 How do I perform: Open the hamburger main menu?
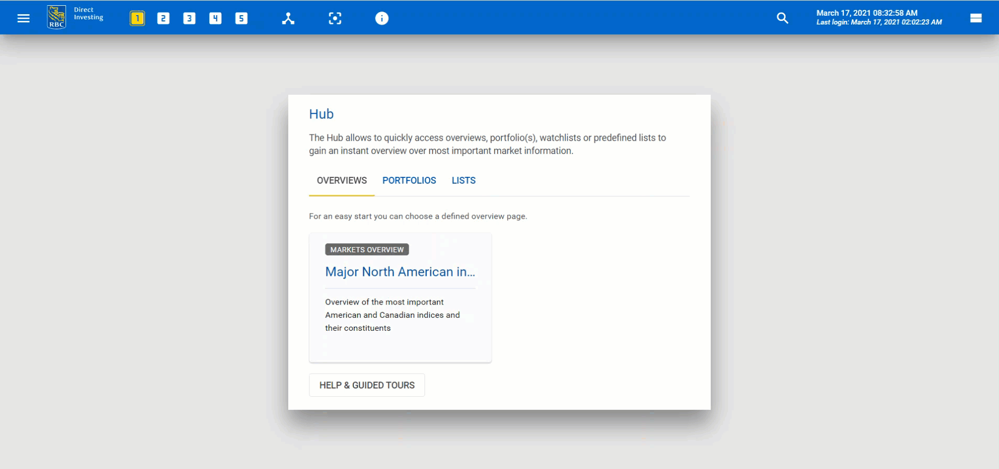(x=24, y=18)
